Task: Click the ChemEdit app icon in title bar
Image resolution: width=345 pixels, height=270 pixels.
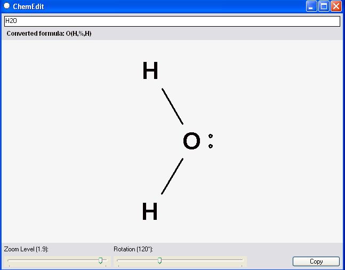Action: (x=6, y=6)
